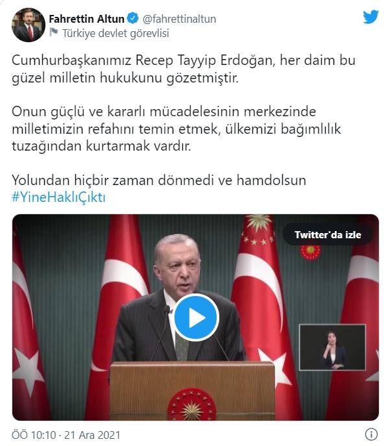Click the blue verified checkmark badge
The width and height of the screenshot is (386, 446).
click(x=132, y=18)
